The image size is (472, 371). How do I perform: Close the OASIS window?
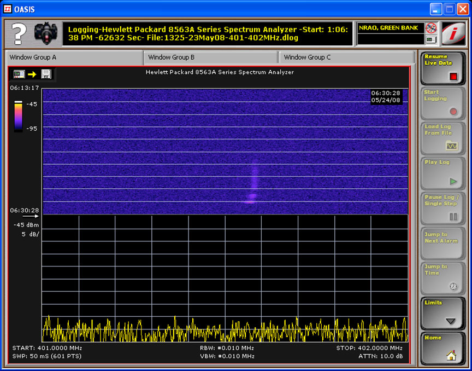pos(463,9)
